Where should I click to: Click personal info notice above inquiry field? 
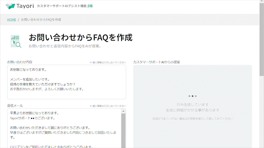108,62
